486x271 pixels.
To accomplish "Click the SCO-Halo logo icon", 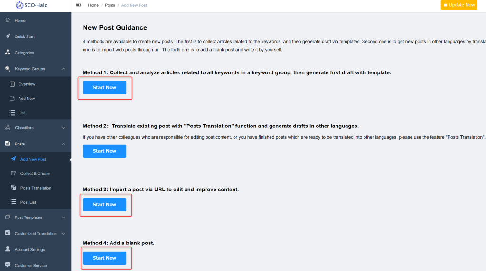I will click(x=19, y=5).
